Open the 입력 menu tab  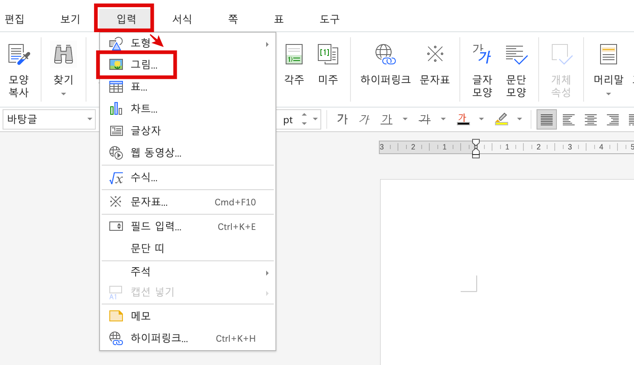(126, 19)
